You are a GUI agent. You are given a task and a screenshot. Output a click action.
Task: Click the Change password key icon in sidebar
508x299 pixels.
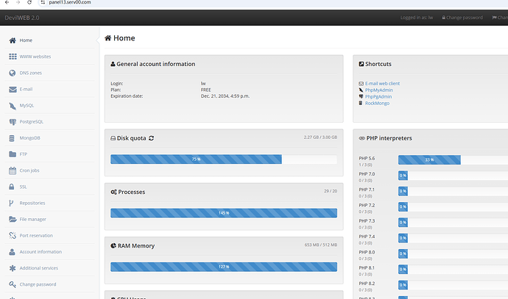pyautogui.click(x=13, y=284)
